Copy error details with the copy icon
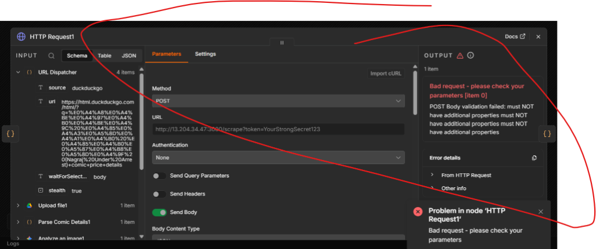Viewport: 596px width, 249px height. click(534, 158)
